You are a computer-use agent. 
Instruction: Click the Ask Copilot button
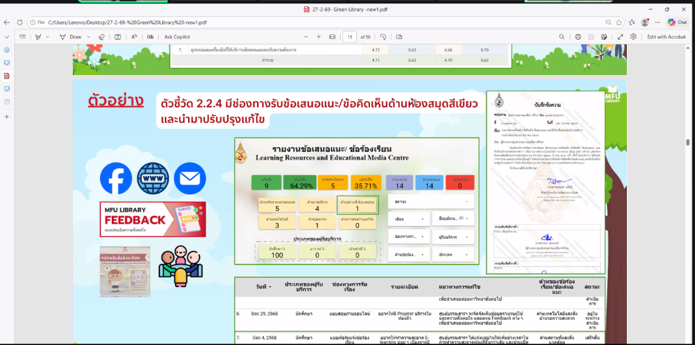coord(177,37)
